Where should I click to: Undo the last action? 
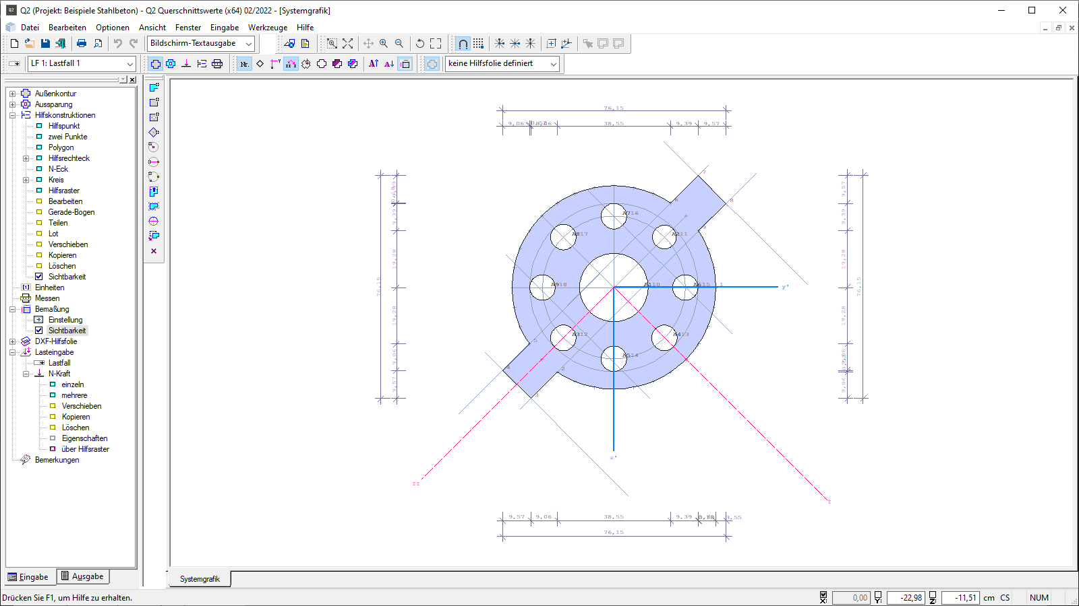coord(118,43)
